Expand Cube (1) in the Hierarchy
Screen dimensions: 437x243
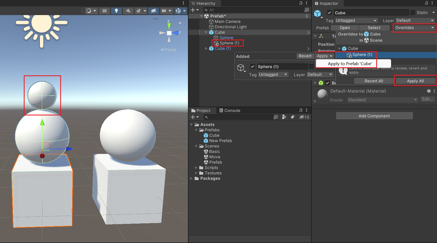(206, 48)
